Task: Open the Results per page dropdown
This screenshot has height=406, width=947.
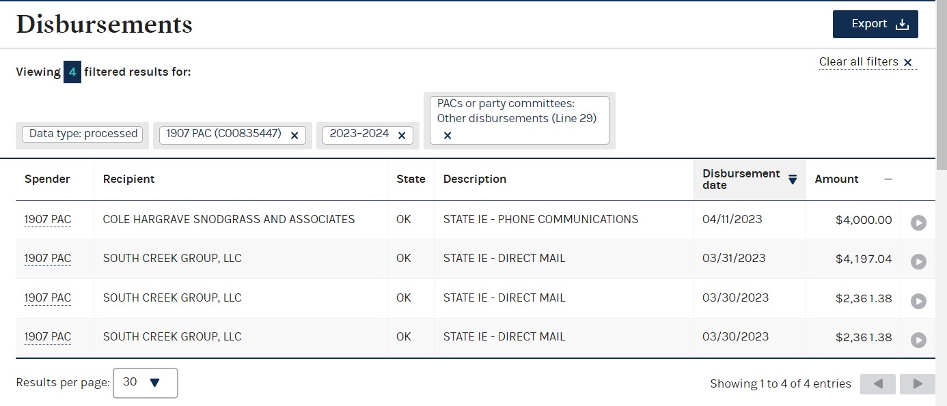Action: [x=145, y=383]
